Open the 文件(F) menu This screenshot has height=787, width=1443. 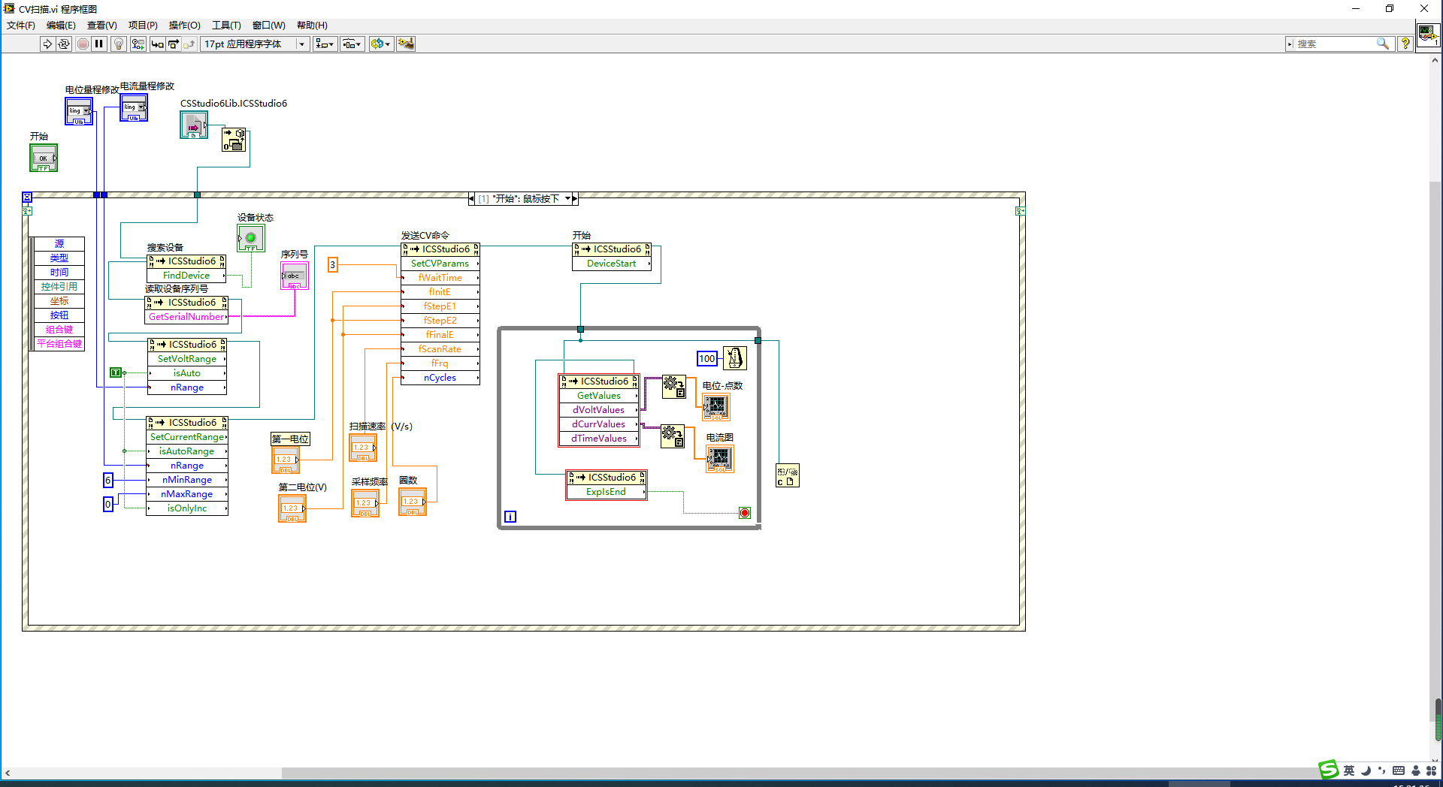21,26
